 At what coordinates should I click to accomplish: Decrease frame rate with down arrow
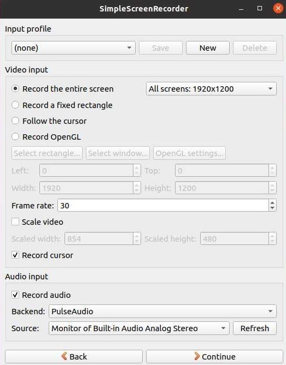[x=272, y=208]
